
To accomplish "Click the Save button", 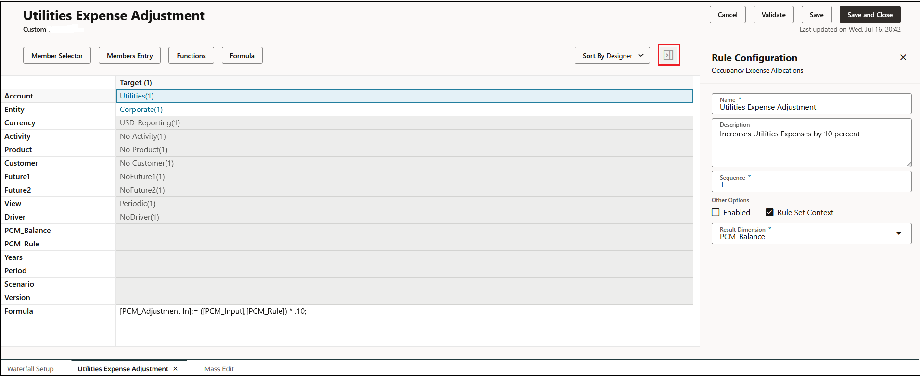I will (x=817, y=14).
